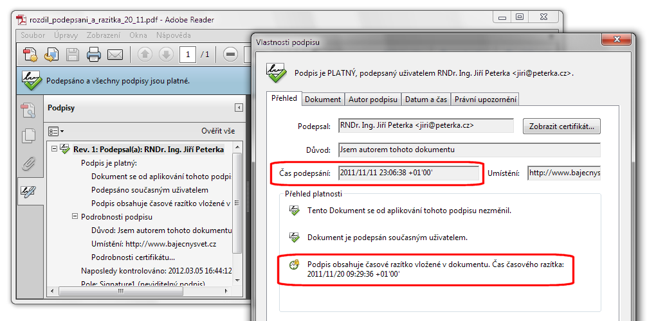Click the valid signature icon in dialog header
Viewport: 656px width, 321px height.
coord(276,73)
